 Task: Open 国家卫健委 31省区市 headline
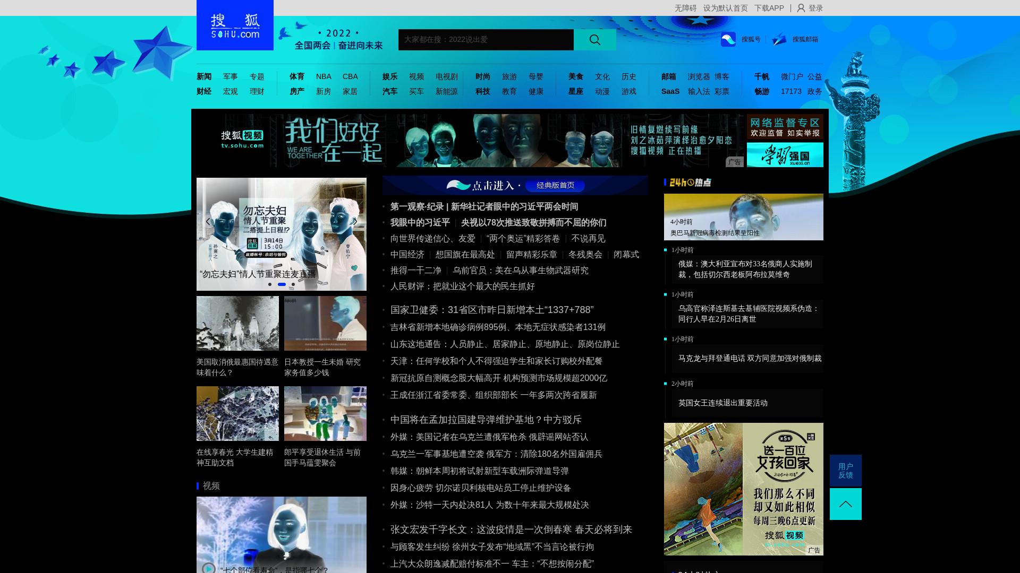[492, 310]
